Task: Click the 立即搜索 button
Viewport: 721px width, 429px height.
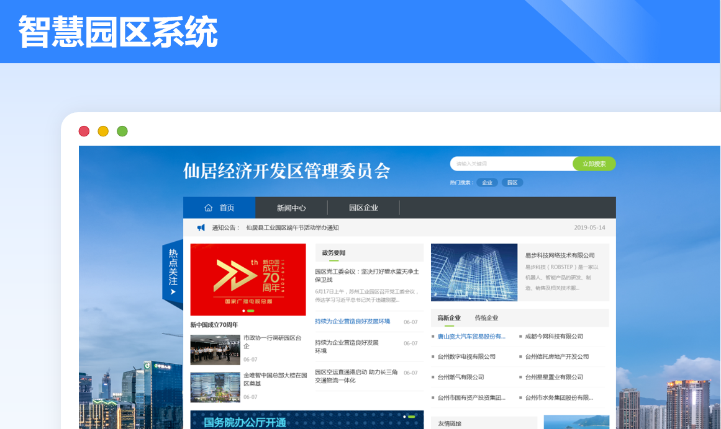Action: [x=594, y=164]
